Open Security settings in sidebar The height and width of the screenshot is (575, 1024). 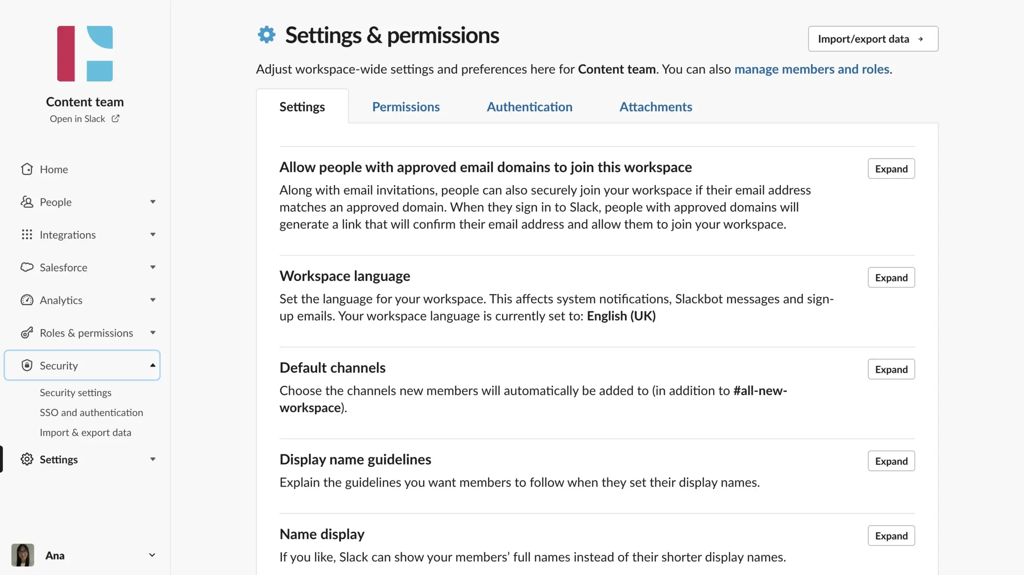click(75, 393)
